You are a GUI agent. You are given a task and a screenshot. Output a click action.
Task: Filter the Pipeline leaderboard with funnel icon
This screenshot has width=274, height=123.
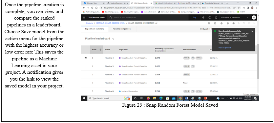point(113,39)
